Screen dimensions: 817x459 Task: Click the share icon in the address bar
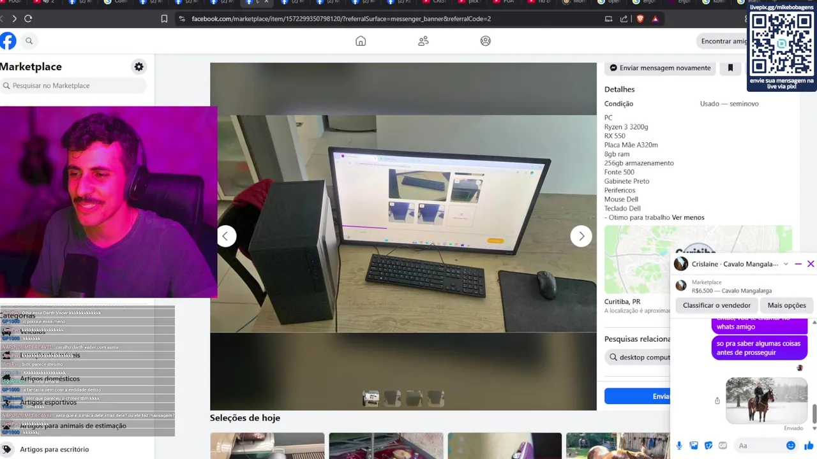[x=624, y=18]
